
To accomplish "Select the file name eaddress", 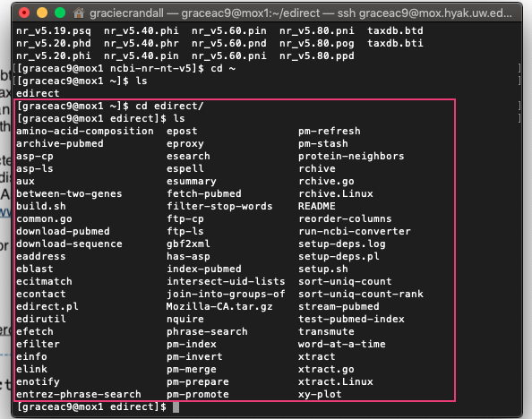I will pos(41,256).
